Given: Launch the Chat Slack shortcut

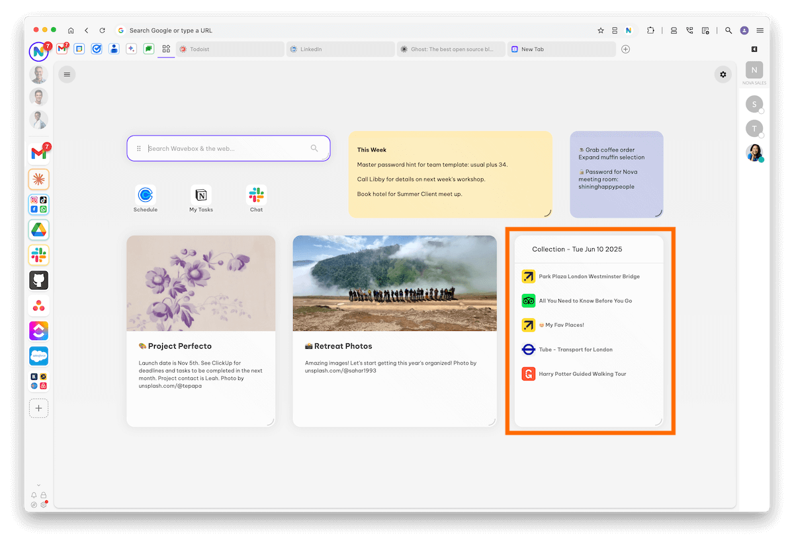Looking at the screenshot, I should [256, 199].
